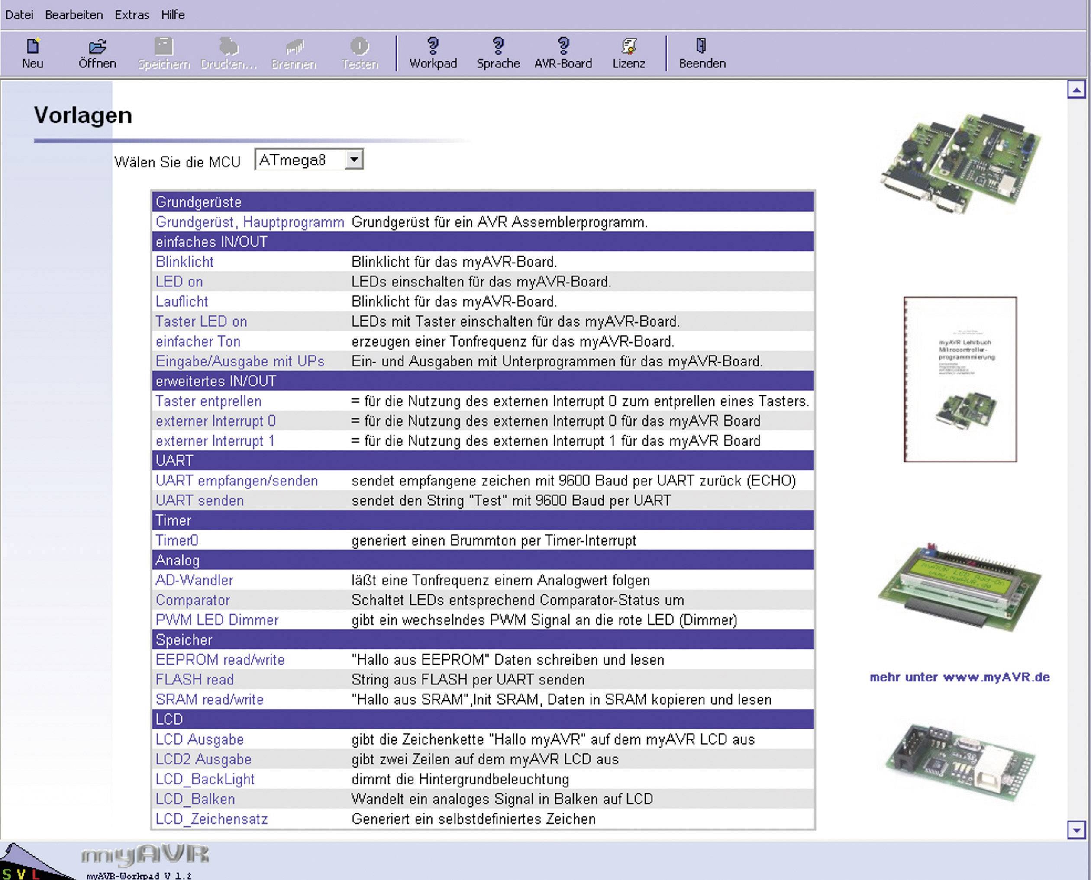Open the Taster entprellen template
Screen dimensions: 1091x880
click(209, 401)
